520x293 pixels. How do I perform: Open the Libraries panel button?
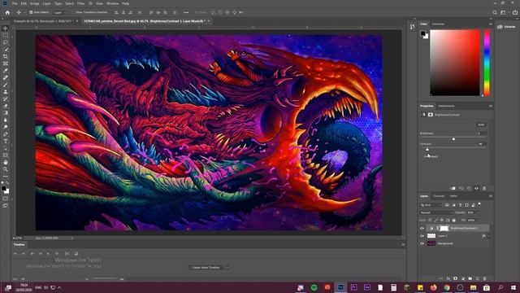click(506, 27)
